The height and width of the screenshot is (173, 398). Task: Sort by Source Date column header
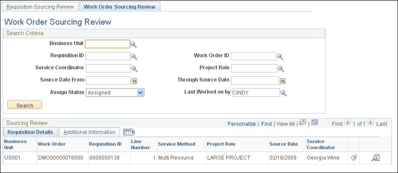[284, 144]
